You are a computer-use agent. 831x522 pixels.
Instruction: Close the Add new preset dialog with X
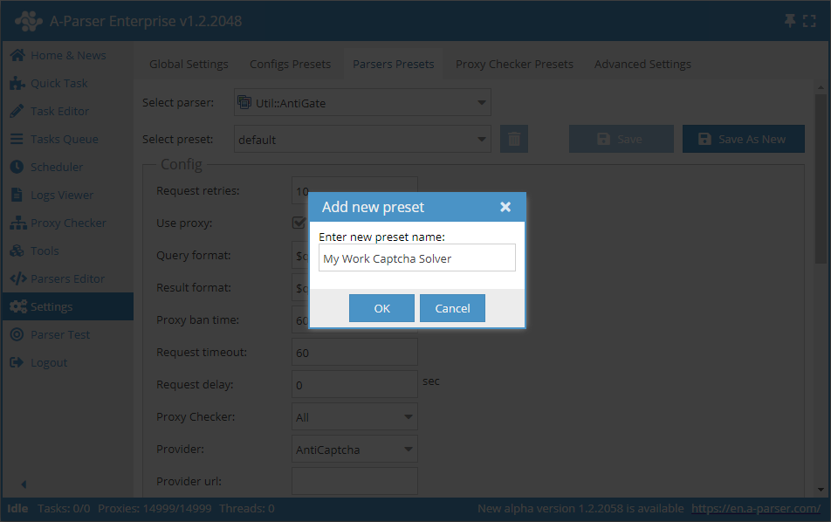click(x=505, y=207)
